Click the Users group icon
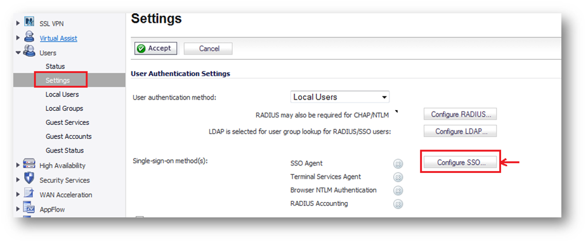Viewport: 588px width, 244px height. coord(29,51)
